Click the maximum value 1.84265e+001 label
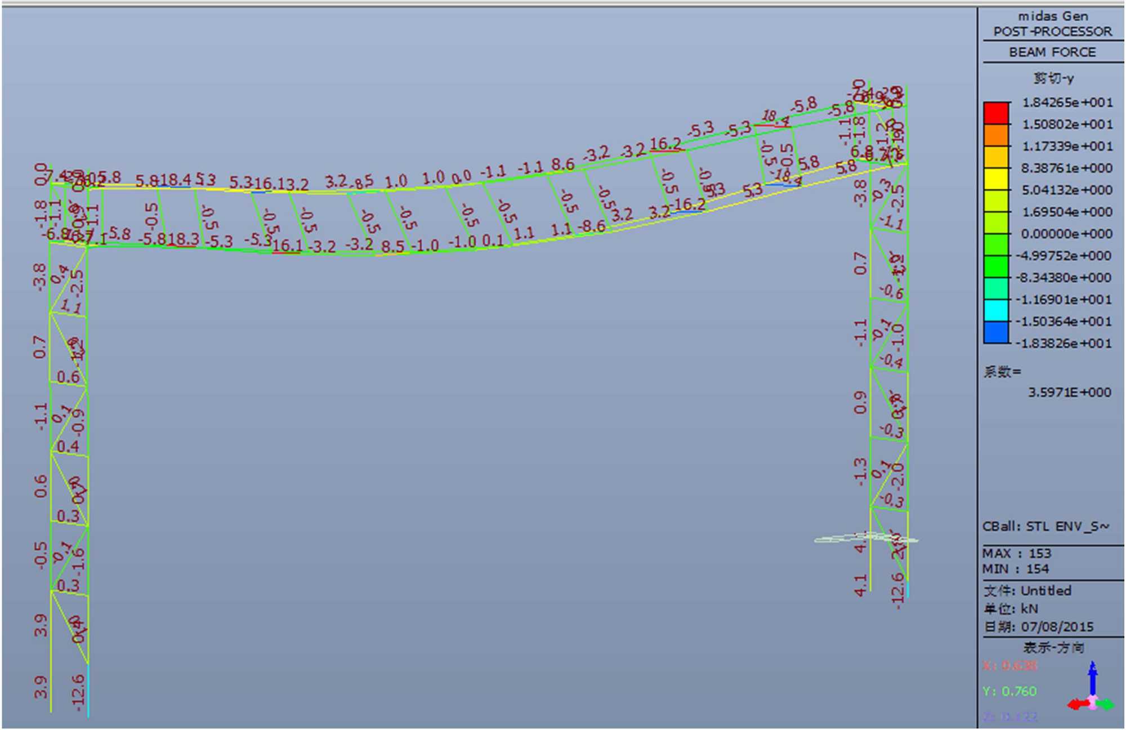The height and width of the screenshot is (730, 1126). point(1067,103)
